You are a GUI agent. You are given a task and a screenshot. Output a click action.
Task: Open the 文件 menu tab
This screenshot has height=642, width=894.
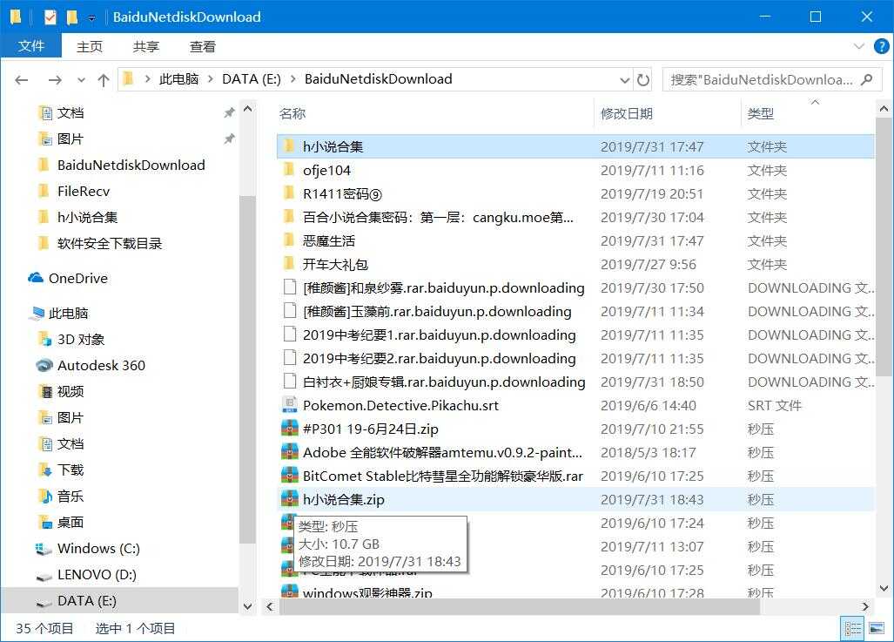pyautogui.click(x=30, y=46)
